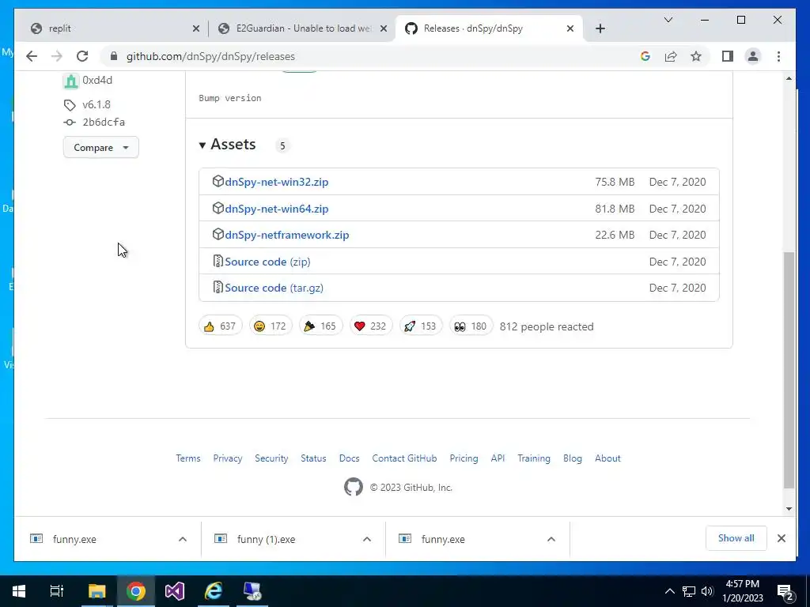Open the Windows Start menu
The image size is (810, 607).
(x=19, y=591)
